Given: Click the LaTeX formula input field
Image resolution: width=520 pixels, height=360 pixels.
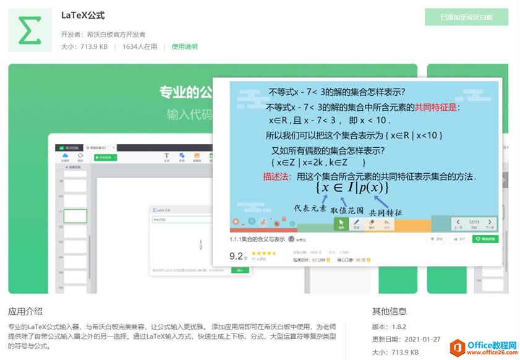Looking at the screenshot, I should (182, 220).
